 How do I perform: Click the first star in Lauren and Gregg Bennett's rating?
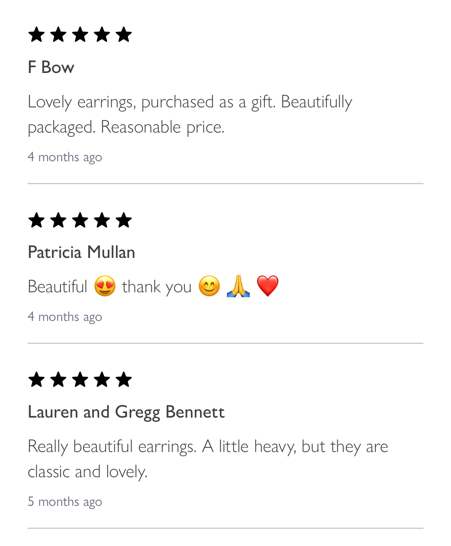(36, 379)
